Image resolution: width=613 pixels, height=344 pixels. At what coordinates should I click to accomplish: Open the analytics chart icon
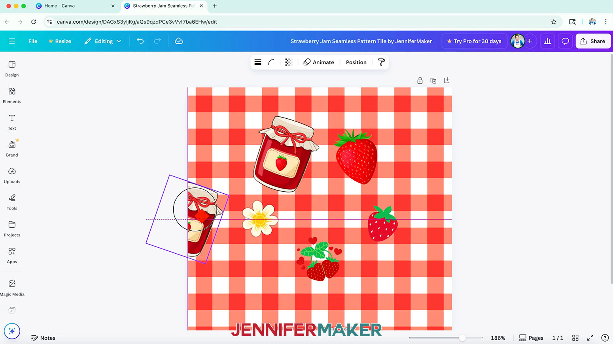pos(547,41)
